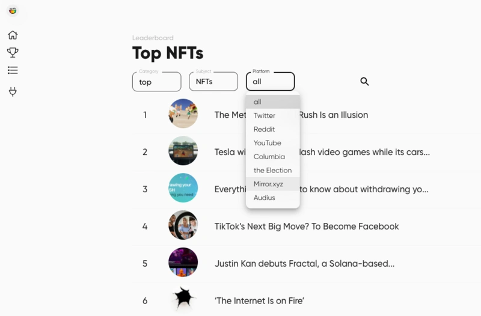Click the thumbnail of the rank 1 item

click(x=183, y=114)
